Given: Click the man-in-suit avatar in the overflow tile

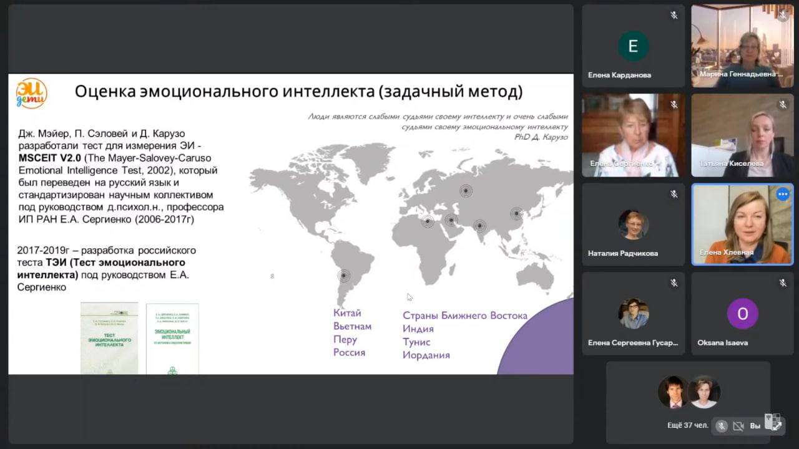Looking at the screenshot, I should click(674, 392).
